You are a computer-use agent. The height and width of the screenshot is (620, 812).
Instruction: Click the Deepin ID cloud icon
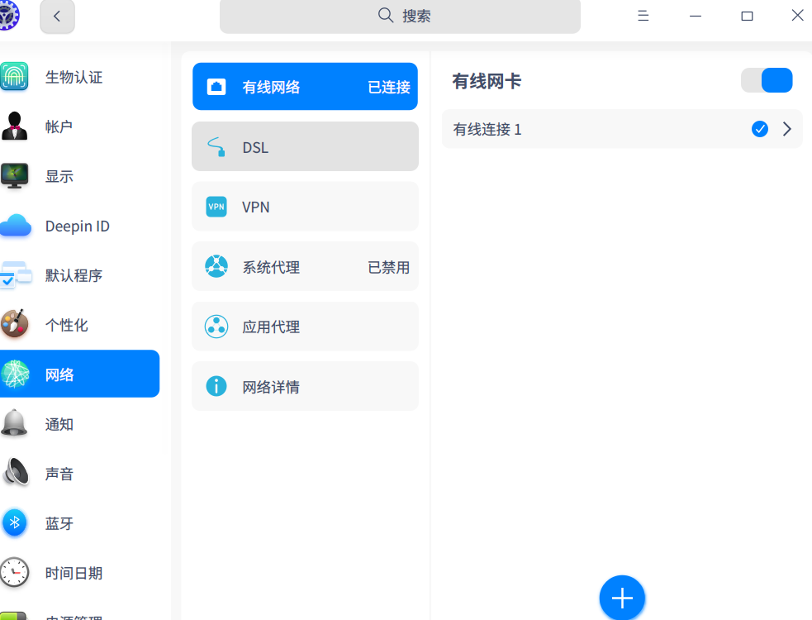tap(15, 226)
